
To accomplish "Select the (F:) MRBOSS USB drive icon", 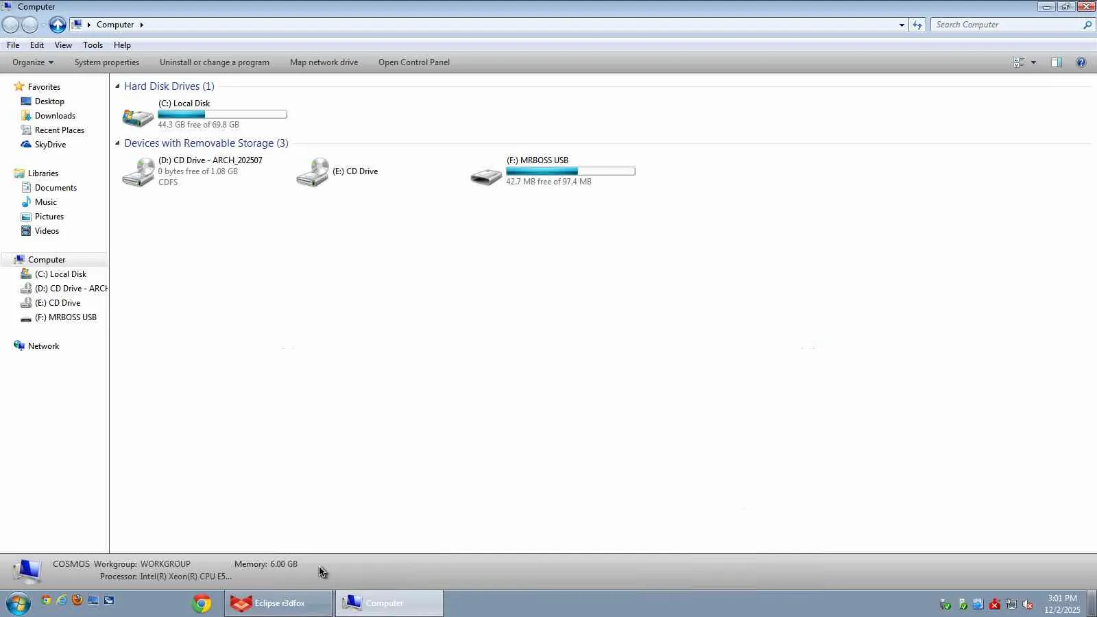I will pyautogui.click(x=486, y=176).
